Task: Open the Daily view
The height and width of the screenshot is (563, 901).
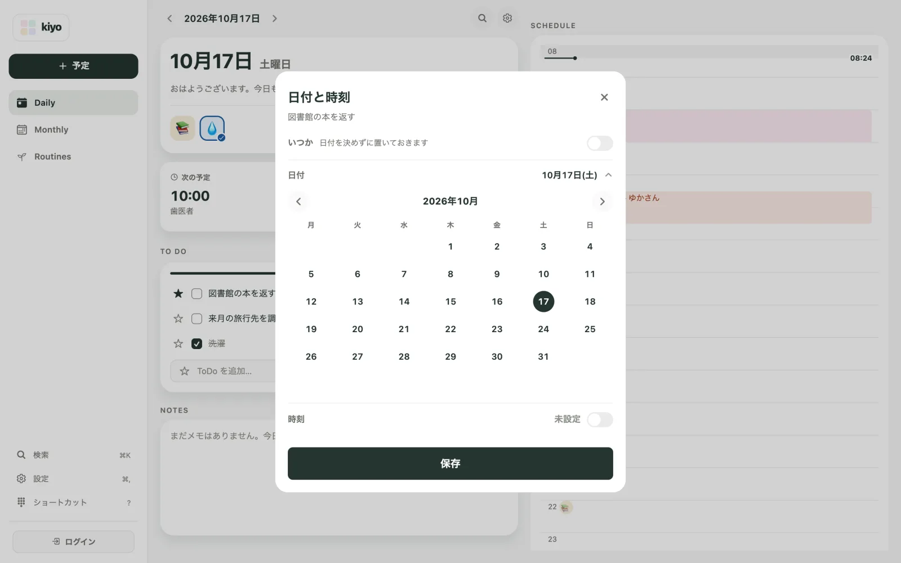Action: 73,102
